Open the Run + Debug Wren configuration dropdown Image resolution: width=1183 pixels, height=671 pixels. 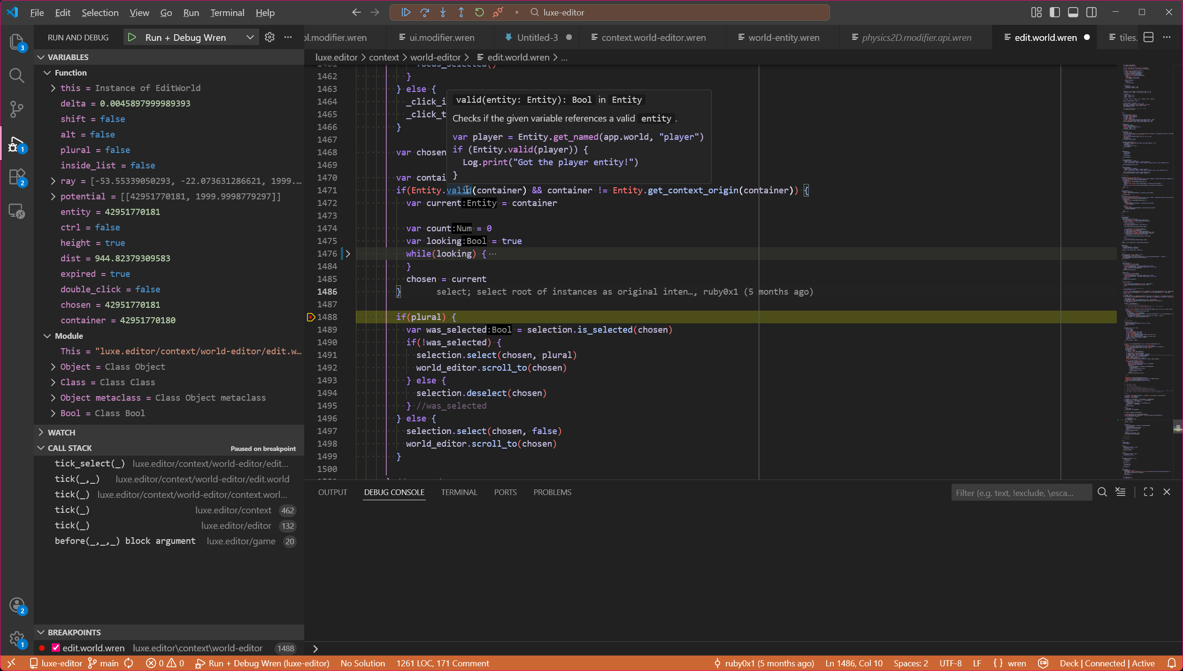(x=250, y=38)
